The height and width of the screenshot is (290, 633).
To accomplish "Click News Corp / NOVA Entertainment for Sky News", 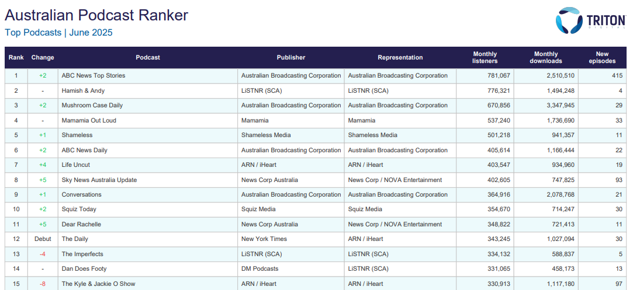I will tap(395, 180).
